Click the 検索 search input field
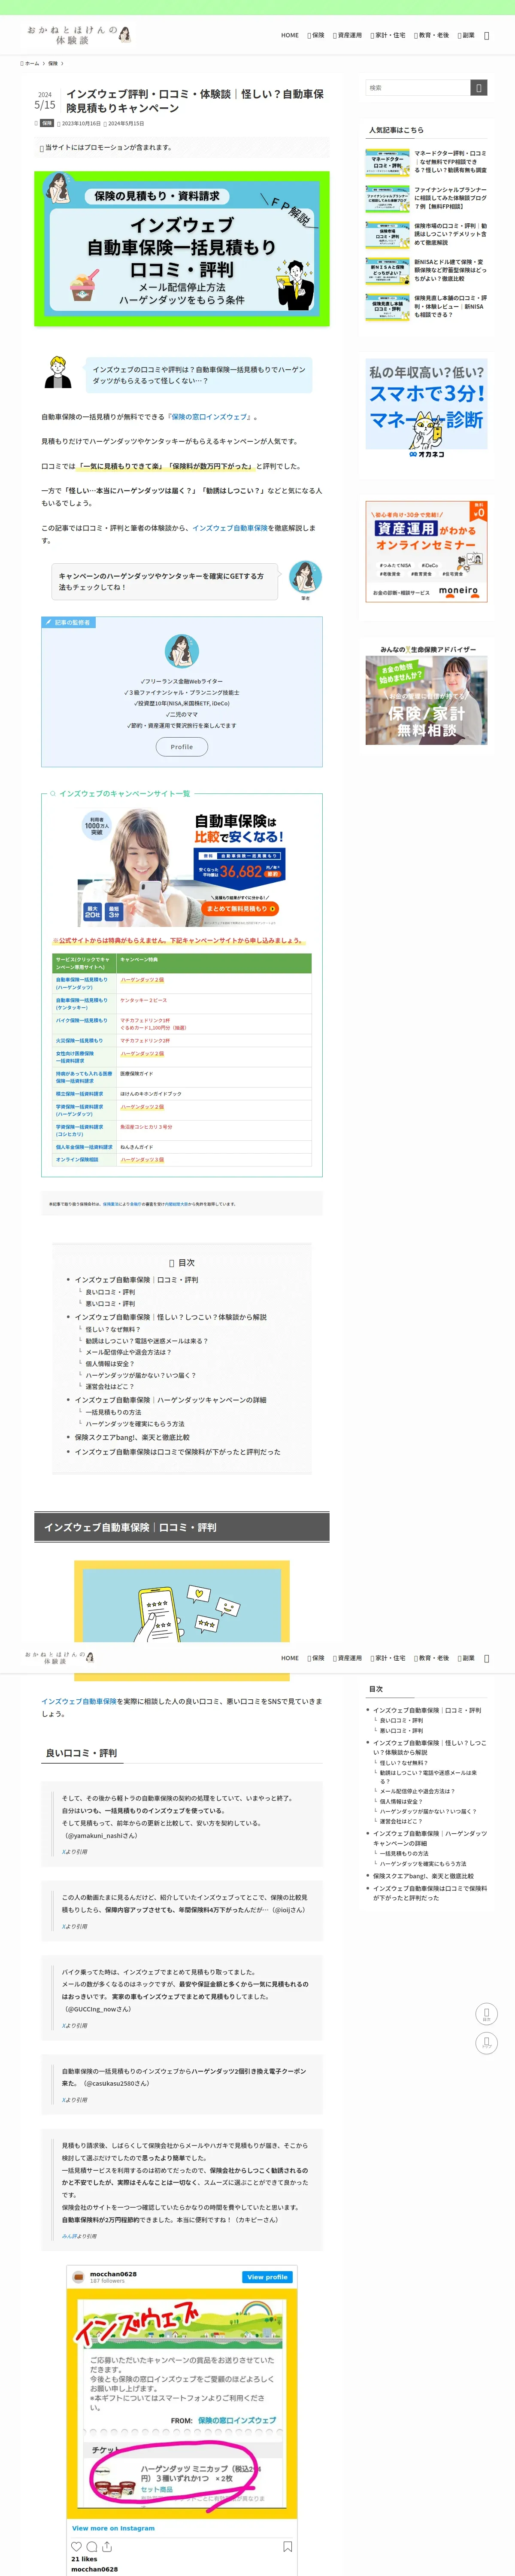Viewport: 515px width, 2576px height. tap(418, 88)
